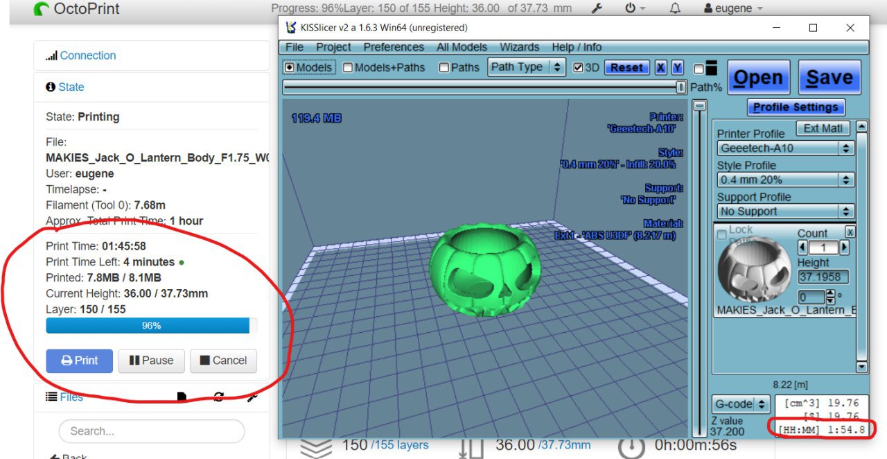
Task: Decrease model Count with left arrow
Action: [802, 248]
